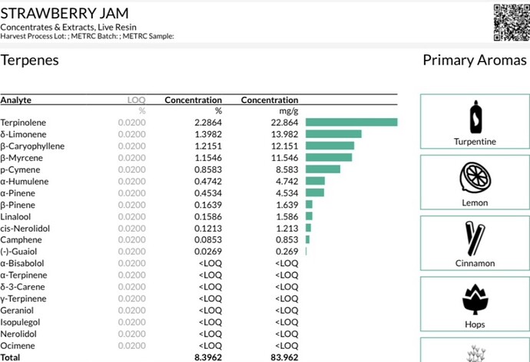Click the 8.3962 total percent value

click(208, 357)
